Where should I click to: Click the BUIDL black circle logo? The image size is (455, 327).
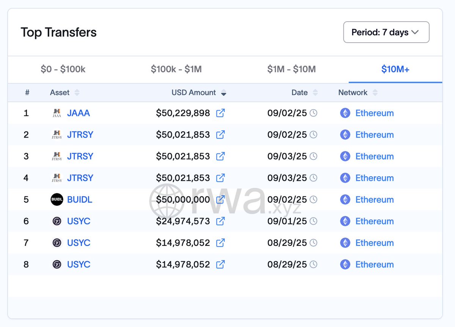tap(57, 199)
